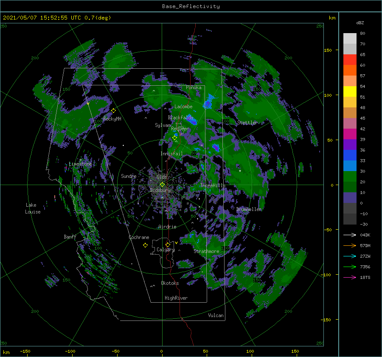The width and height of the screenshot is (382, 357).
Task: Click the Banff town label
Action: 70,236
